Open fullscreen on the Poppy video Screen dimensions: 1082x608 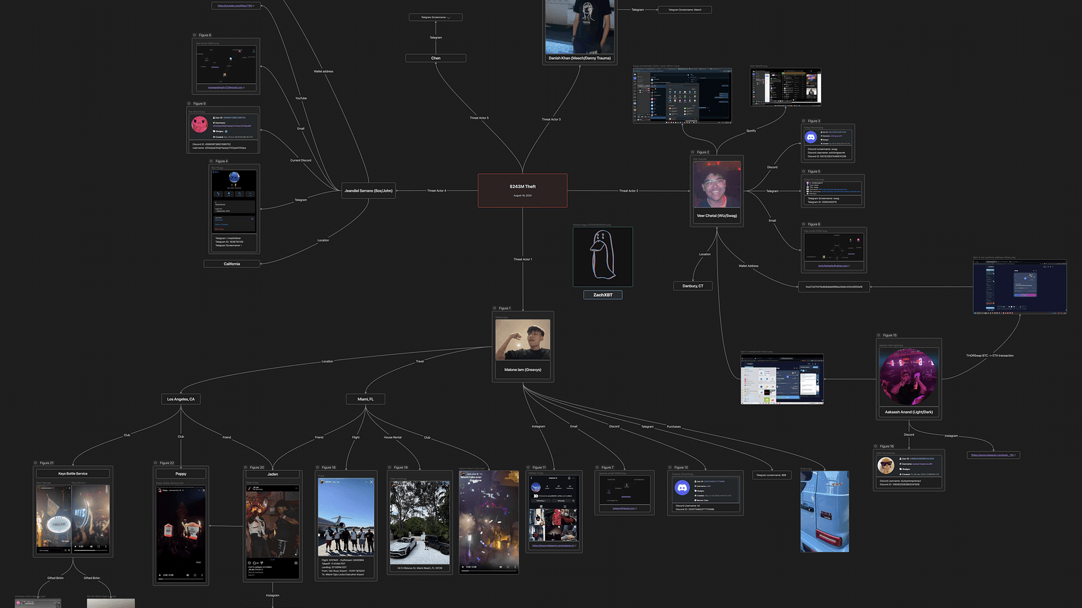click(x=195, y=575)
